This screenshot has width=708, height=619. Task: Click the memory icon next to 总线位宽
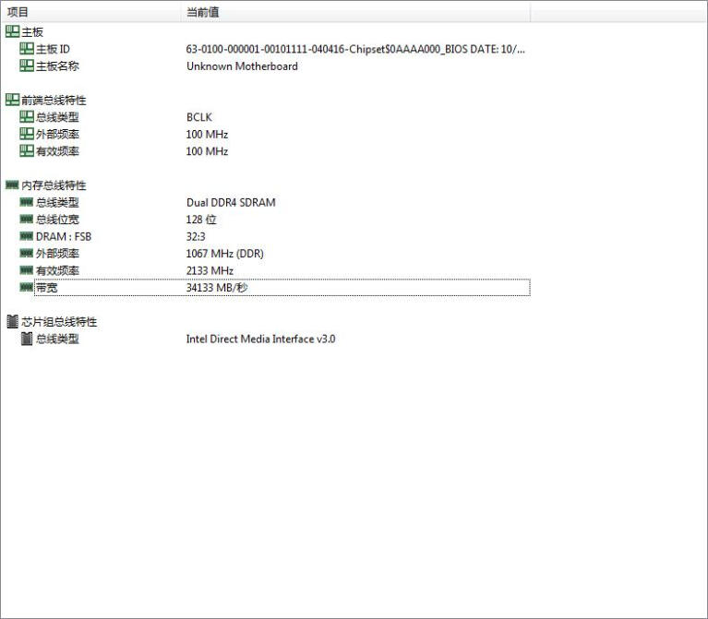[27, 219]
